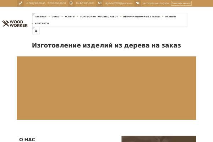Click the Wood Worker logo
Viewport: 213px width, 142px height.
pos(15,24)
